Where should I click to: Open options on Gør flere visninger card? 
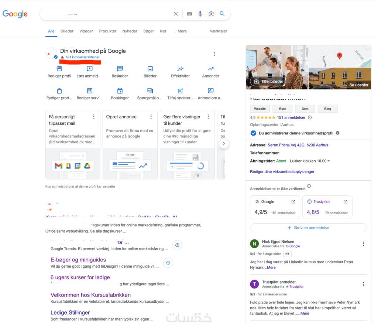click(x=208, y=117)
